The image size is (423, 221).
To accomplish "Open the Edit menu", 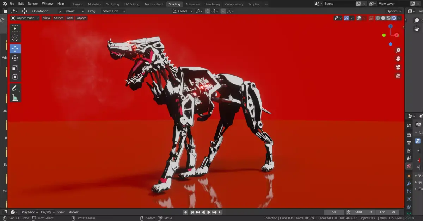I will point(21,4).
